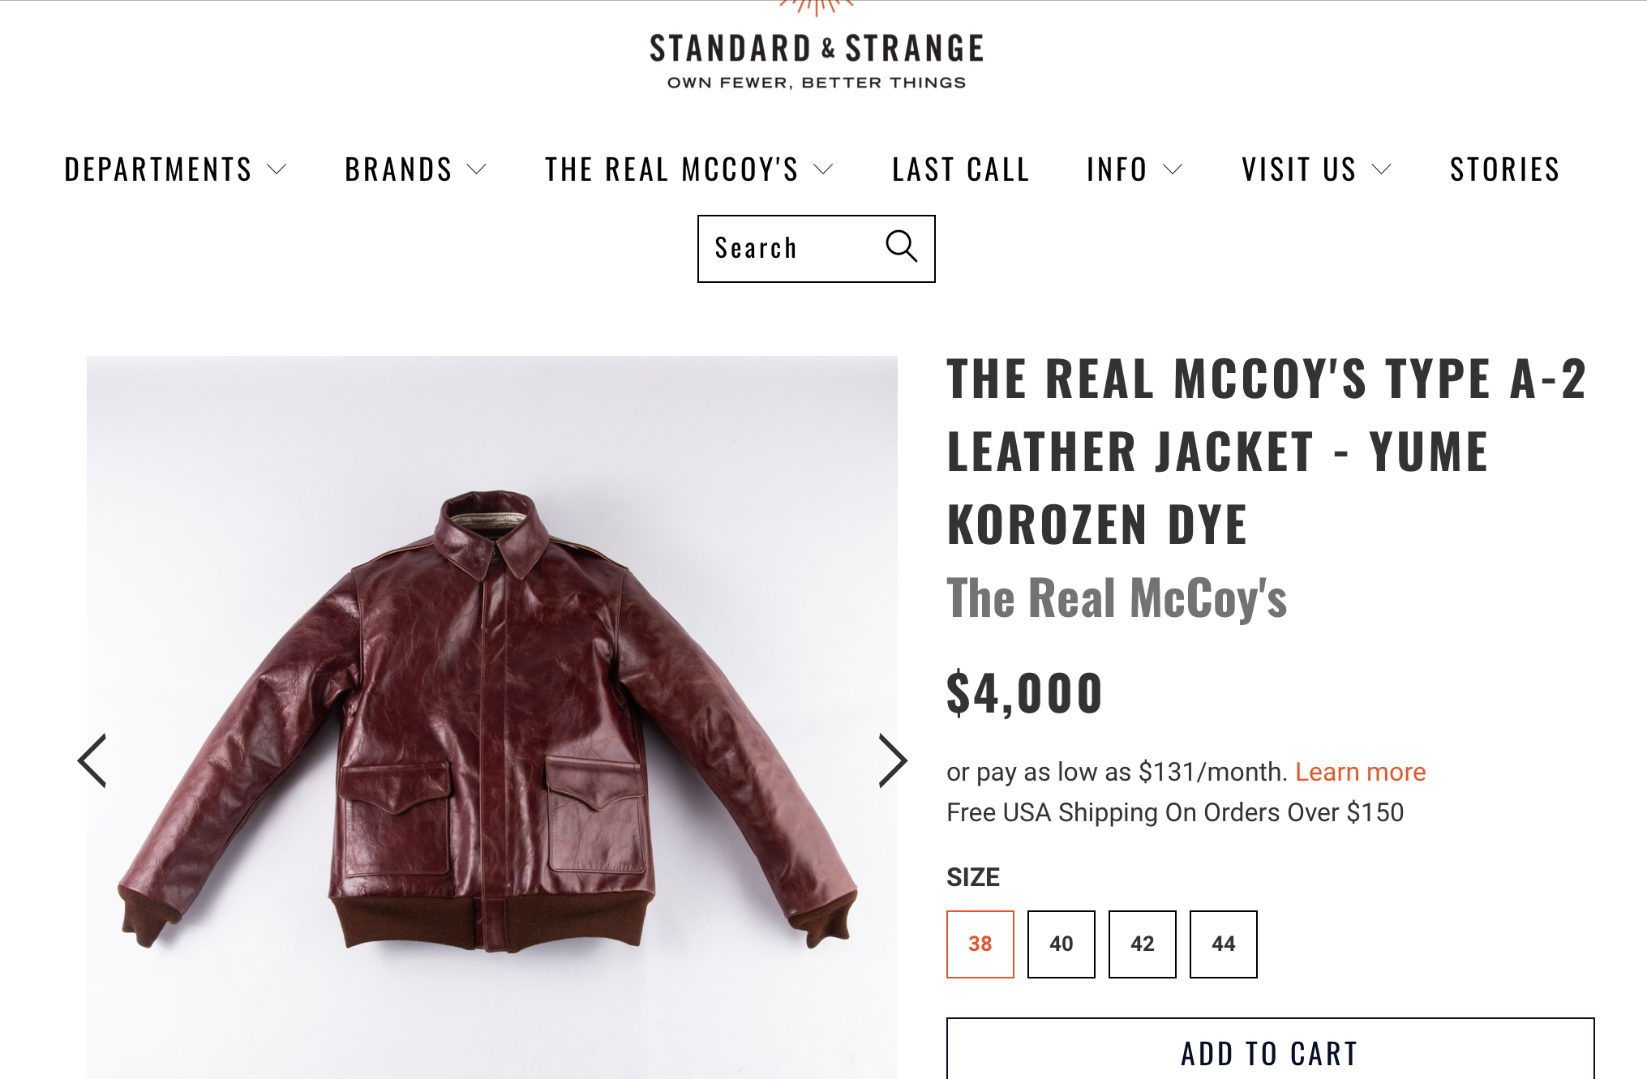Open The Real McCoy's brand link
Image resolution: width=1647 pixels, height=1079 pixels.
(x=1117, y=598)
